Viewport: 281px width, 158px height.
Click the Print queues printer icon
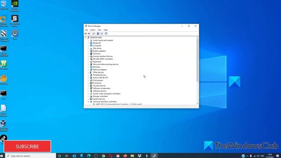[x=91, y=80]
